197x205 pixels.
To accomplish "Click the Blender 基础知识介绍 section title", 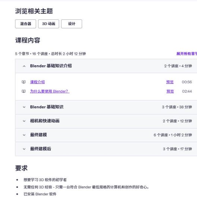I will [51, 66].
